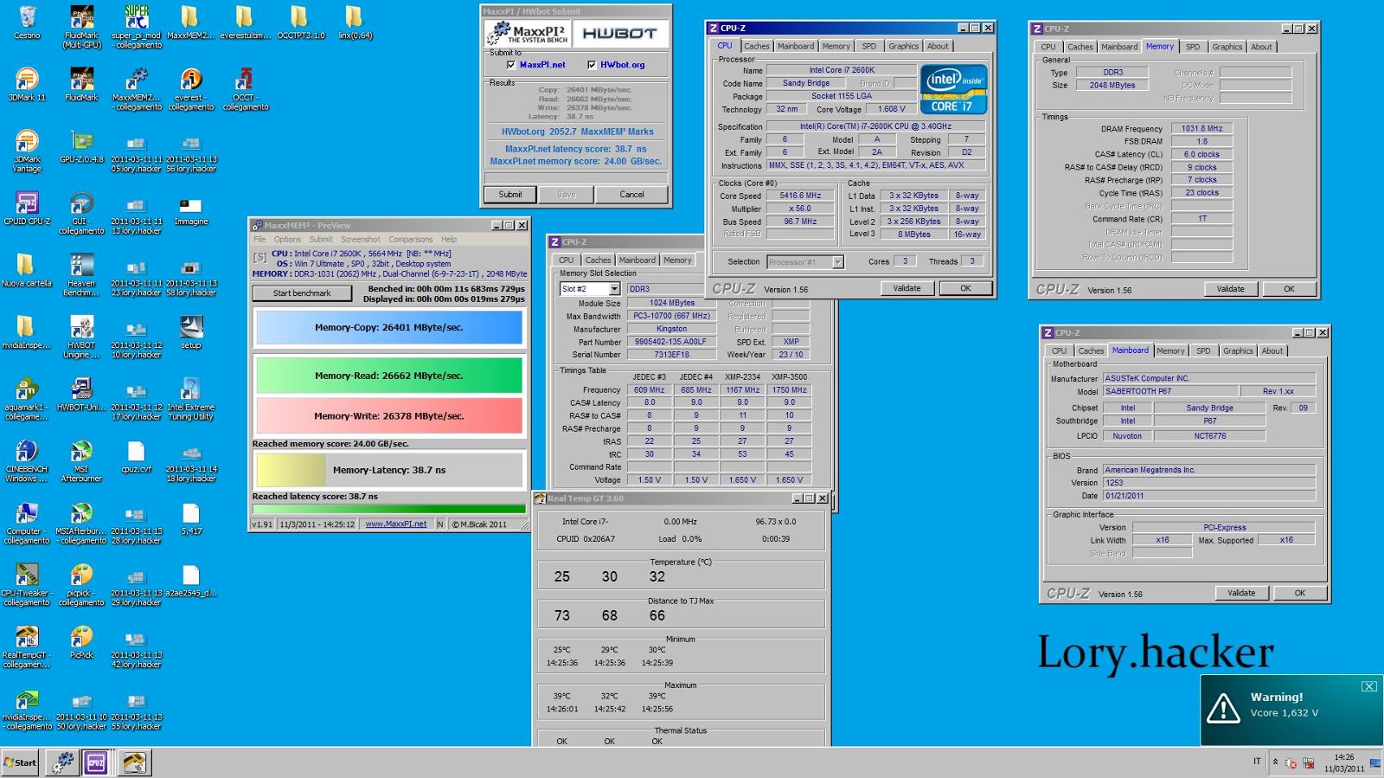
Task: Open CPU-Tweaker shortcut icon
Action: 27,584
